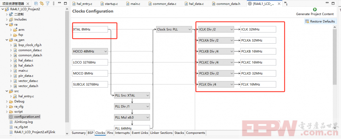Expand the arm folder
Screen dimensions: 341x139
point(11,30)
